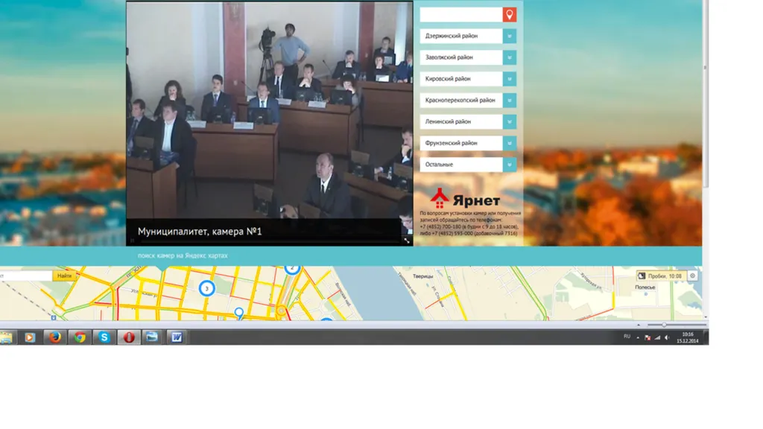Open map traffic settings gear icon

(x=692, y=276)
